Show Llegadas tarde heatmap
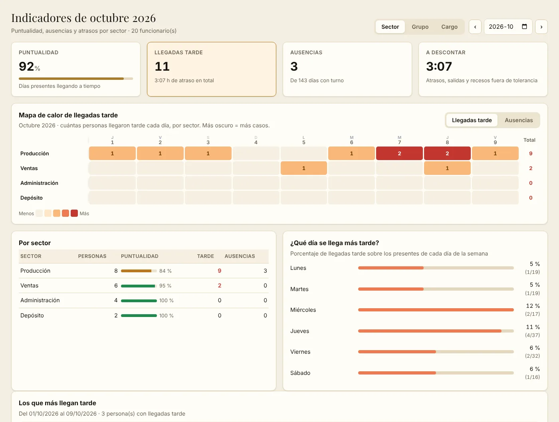This screenshot has height=422, width=559. pos(472,120)
